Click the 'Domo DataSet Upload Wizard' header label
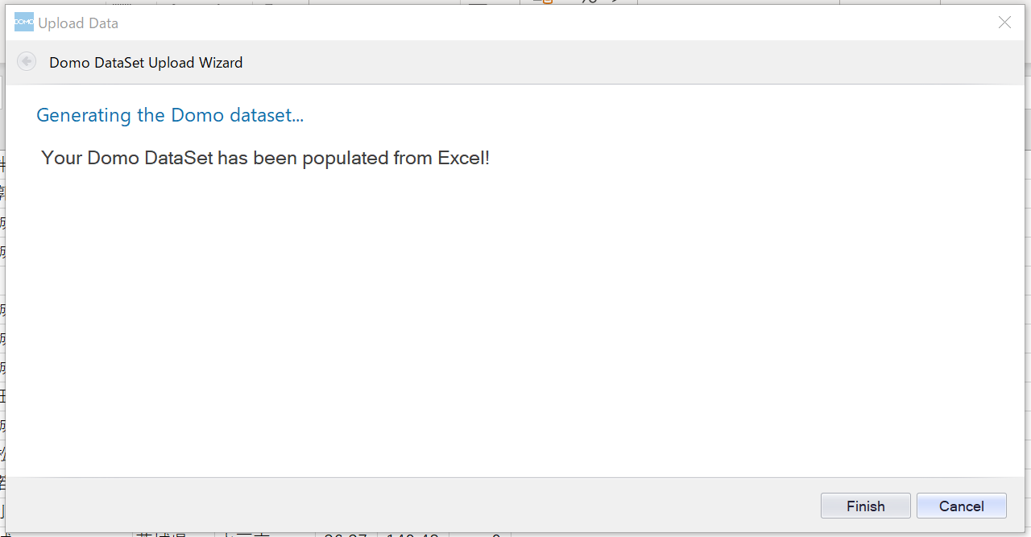Image resolution: width=1031 pixels, height=537 pixels. (146, 62)
